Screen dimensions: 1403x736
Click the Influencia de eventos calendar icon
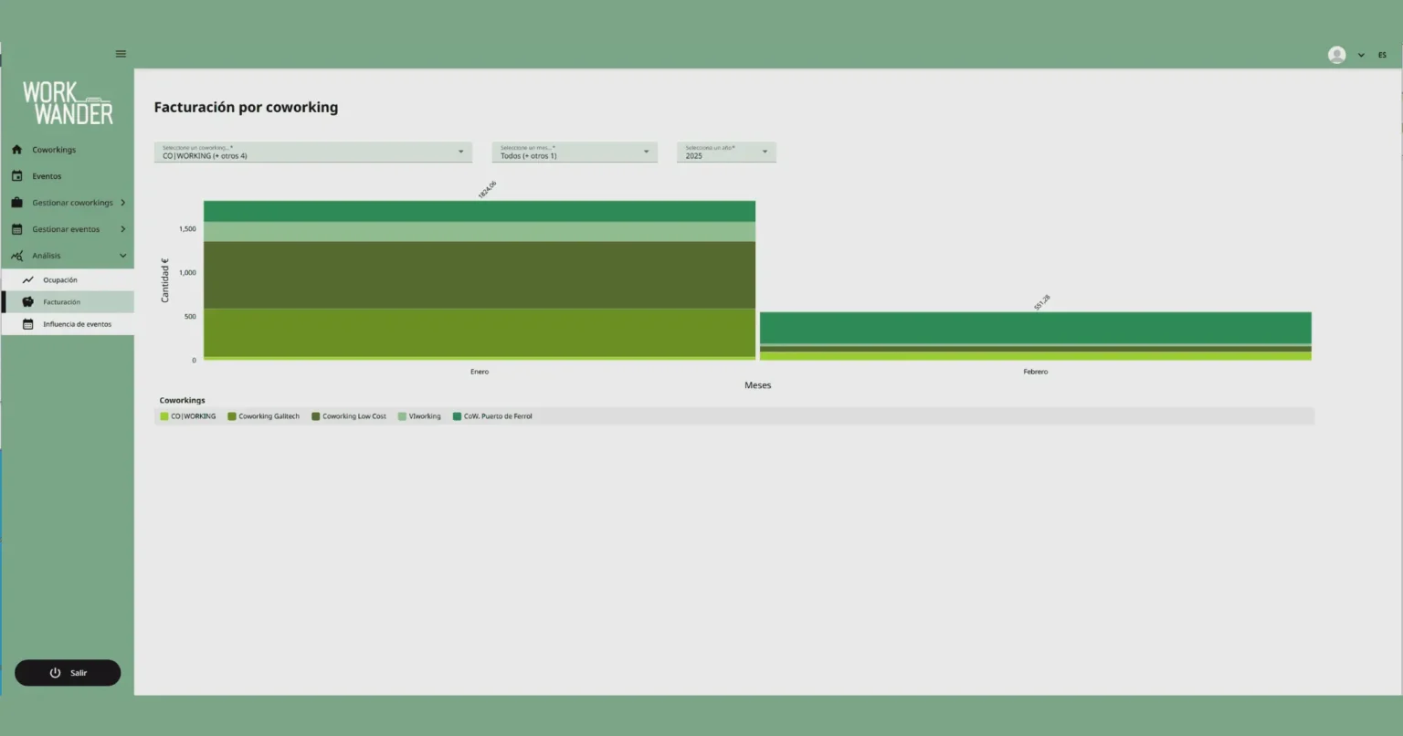30,323
